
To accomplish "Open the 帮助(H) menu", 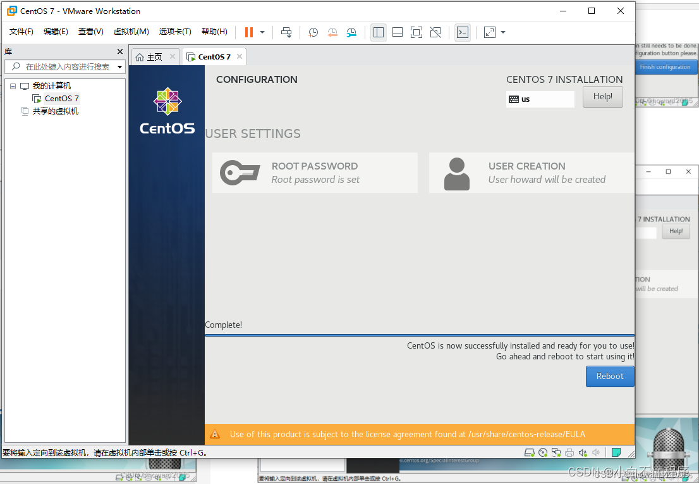I will pyautogui.click(x=214, y=31).
